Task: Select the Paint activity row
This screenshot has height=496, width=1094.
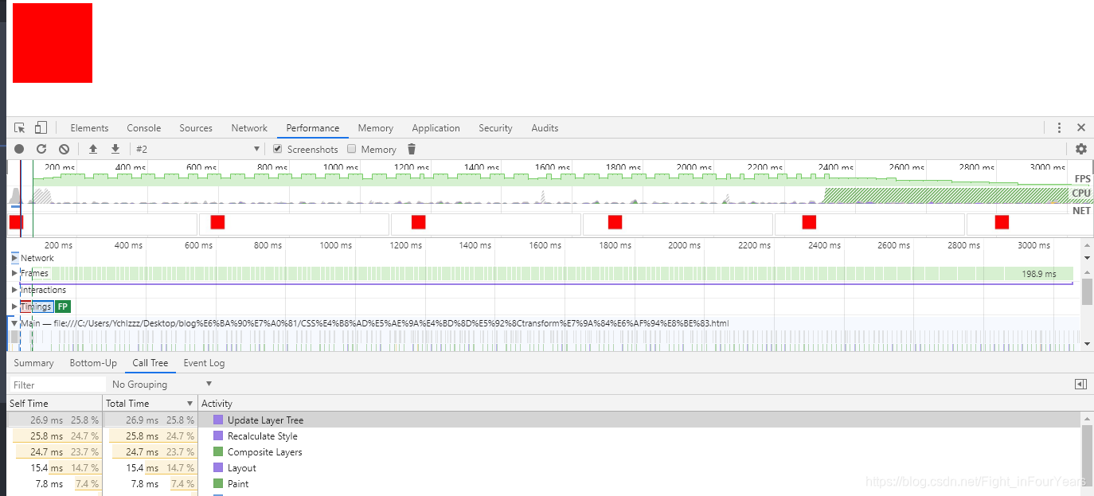Action: [544, 483]
